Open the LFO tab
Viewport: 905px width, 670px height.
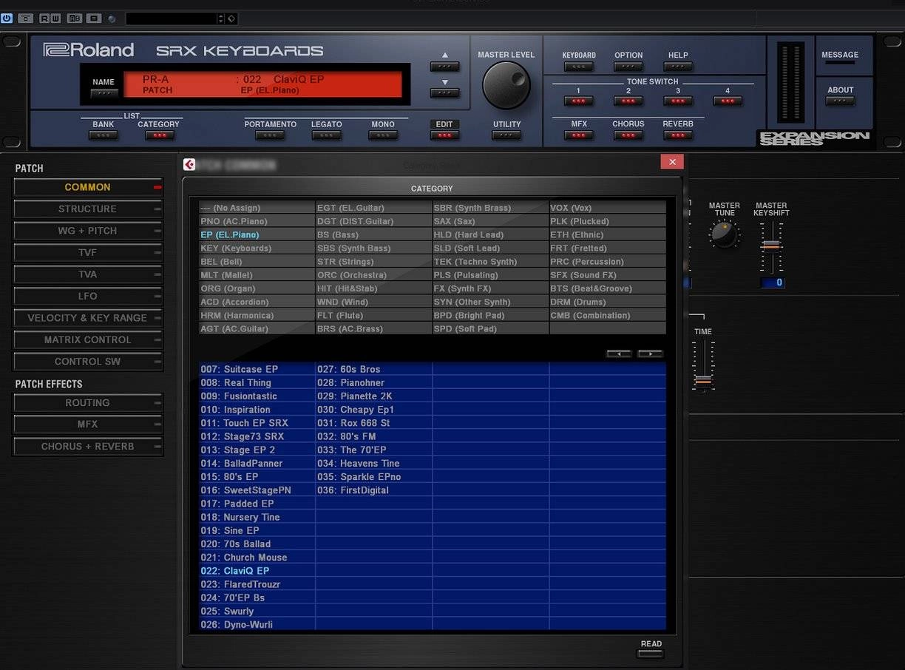pyautogui.click(x=88, y=297)
